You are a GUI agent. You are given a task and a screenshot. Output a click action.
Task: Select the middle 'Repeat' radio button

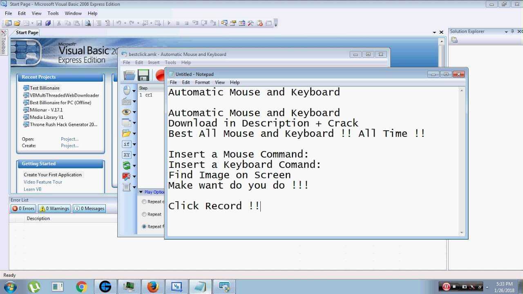pyautogui.click(x=144, y=214)
